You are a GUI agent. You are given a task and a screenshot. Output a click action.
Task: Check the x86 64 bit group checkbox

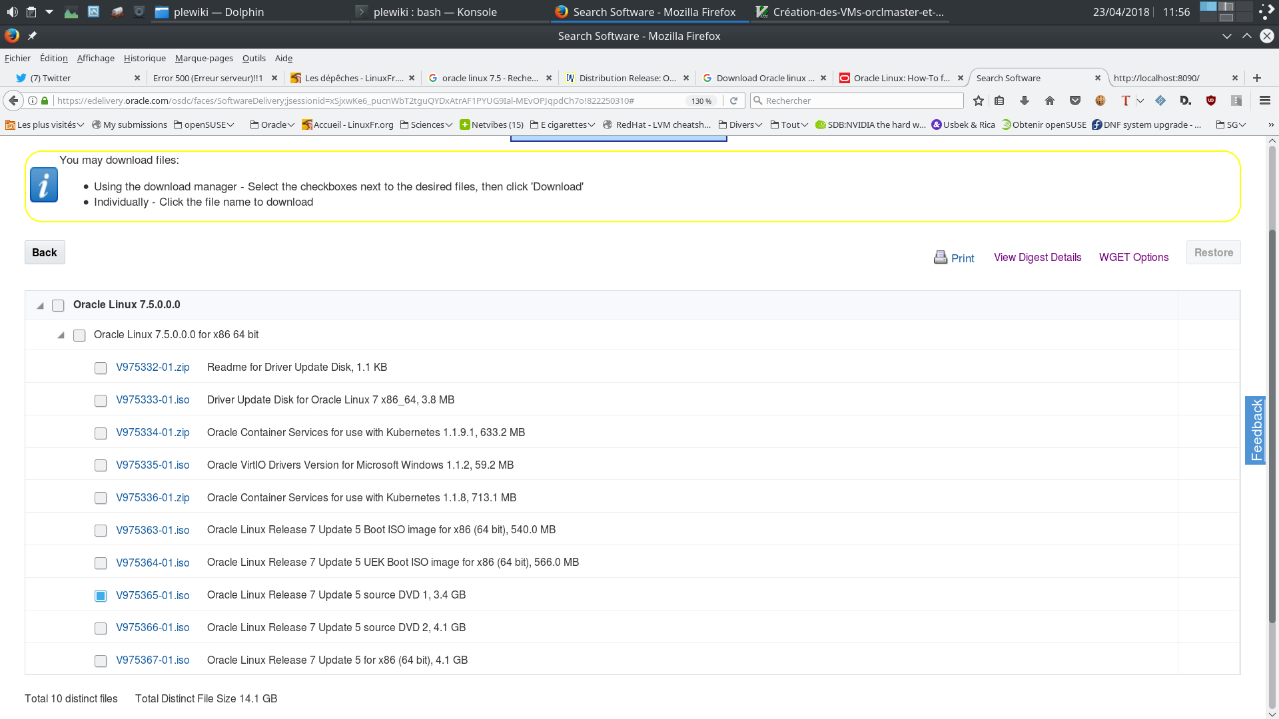pyautogui.click(x=79, y=336)
